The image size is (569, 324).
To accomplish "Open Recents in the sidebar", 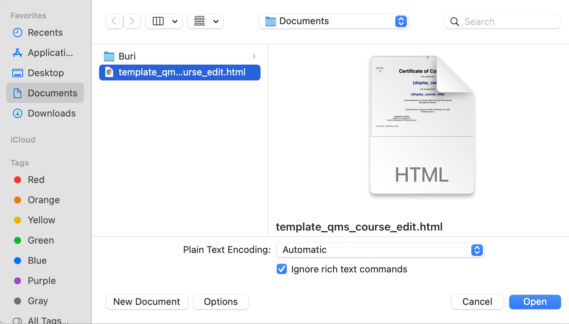I will pos(45,32).
